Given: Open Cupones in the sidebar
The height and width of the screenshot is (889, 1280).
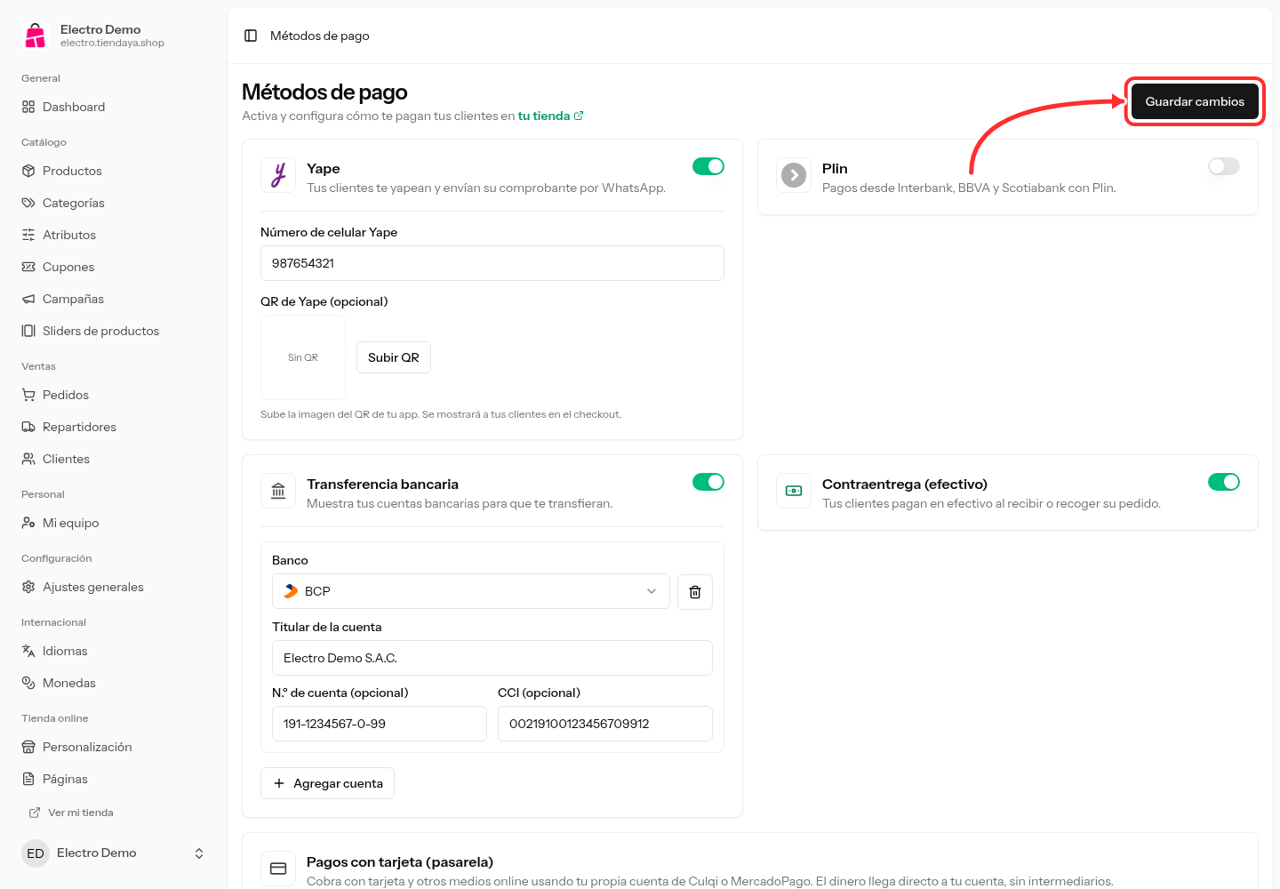Looking at the screenshot, I should (x=114, y=267).
